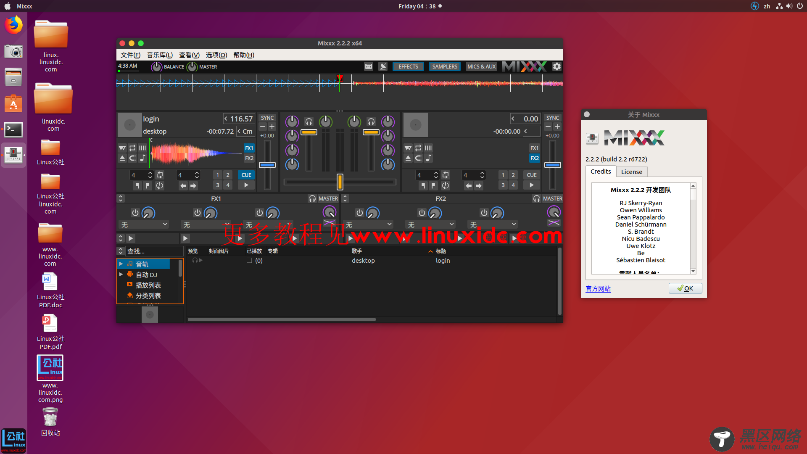Toggle right channel headphone cue
The height and width of the screenshot is (454, 807).
click(x=371, y=122)
